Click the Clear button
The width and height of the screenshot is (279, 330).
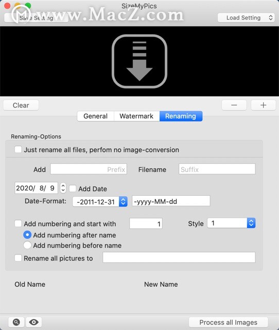(21, 105)
